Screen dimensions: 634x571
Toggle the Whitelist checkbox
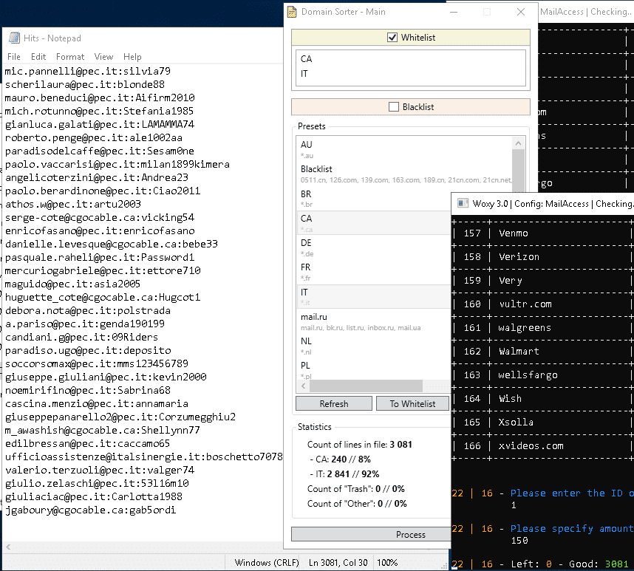(392, 38)
